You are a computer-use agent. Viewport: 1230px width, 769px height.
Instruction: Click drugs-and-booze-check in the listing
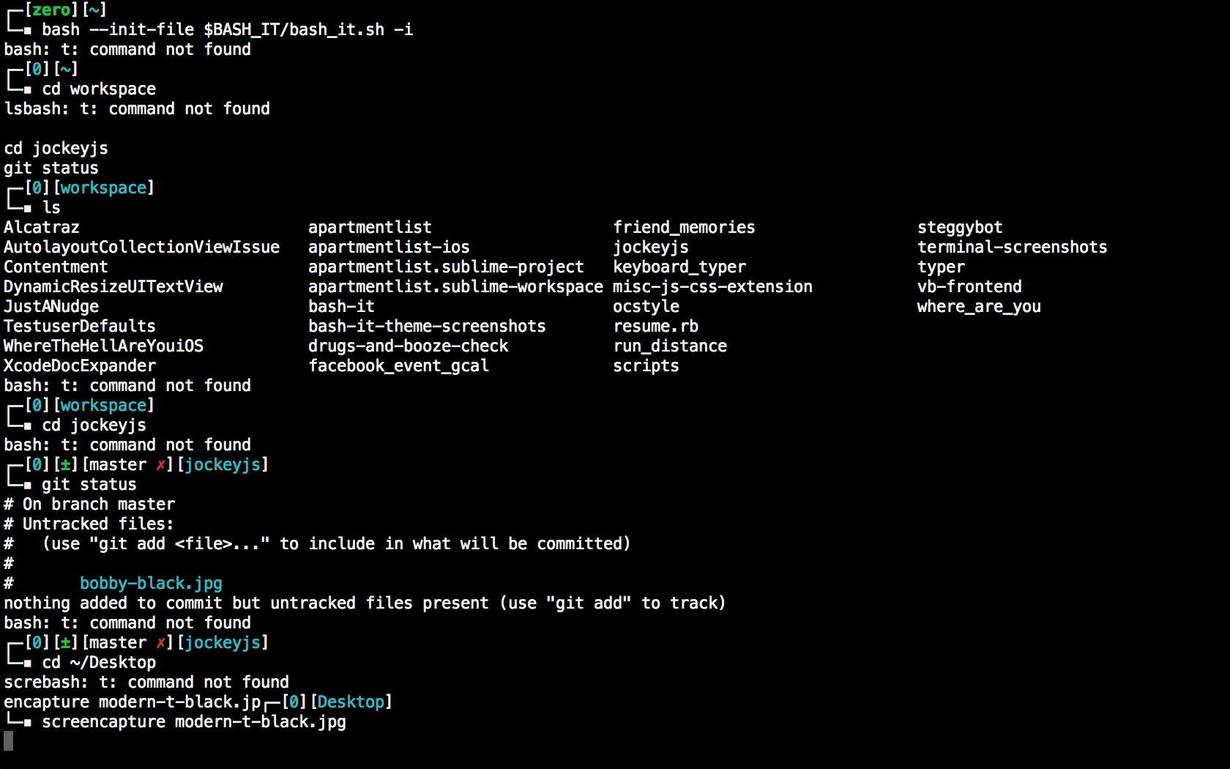(x=408, y=346)
